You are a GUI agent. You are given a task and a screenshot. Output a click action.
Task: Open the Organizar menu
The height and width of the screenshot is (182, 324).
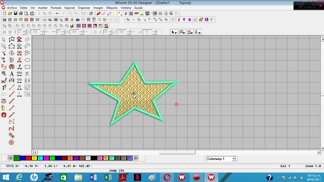coord(84,8)
